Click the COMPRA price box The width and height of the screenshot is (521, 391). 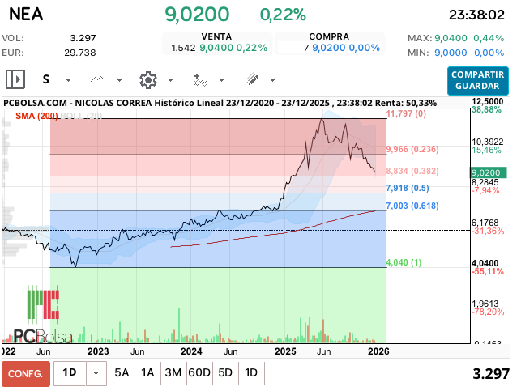point(329,43)
